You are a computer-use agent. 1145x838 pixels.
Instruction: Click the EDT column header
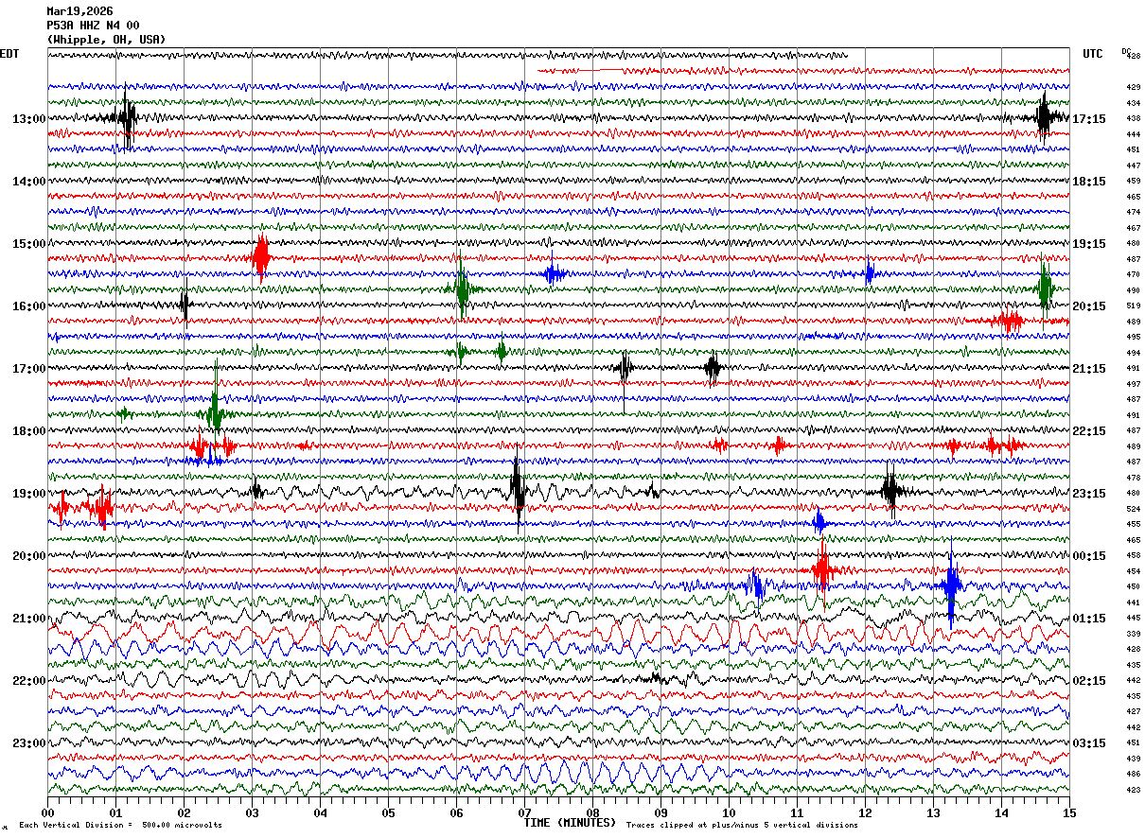tap(9, 54)
